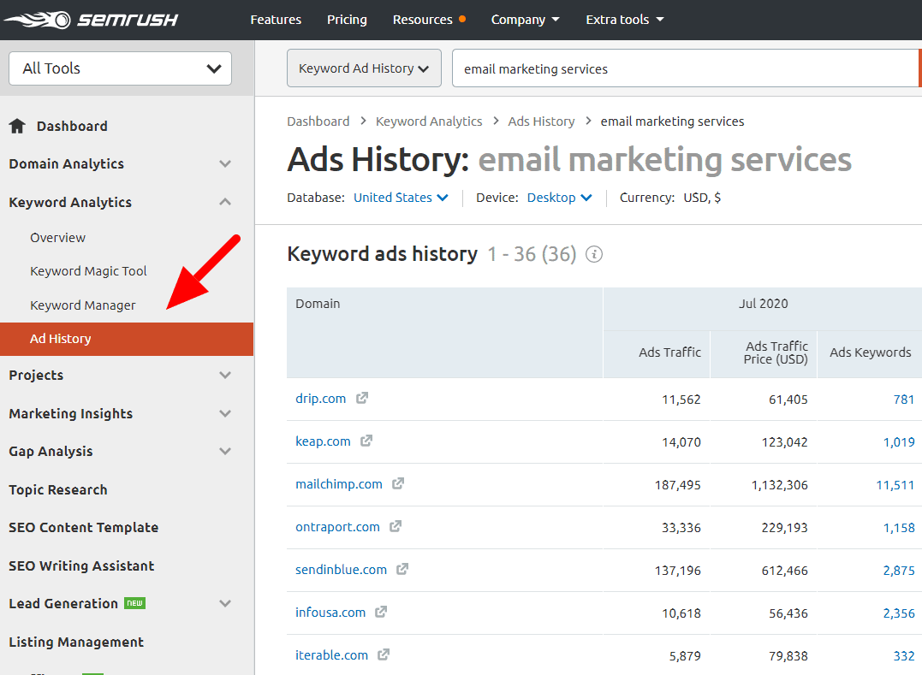Click keap.com ads keywords count 1,019

[899, 442]
